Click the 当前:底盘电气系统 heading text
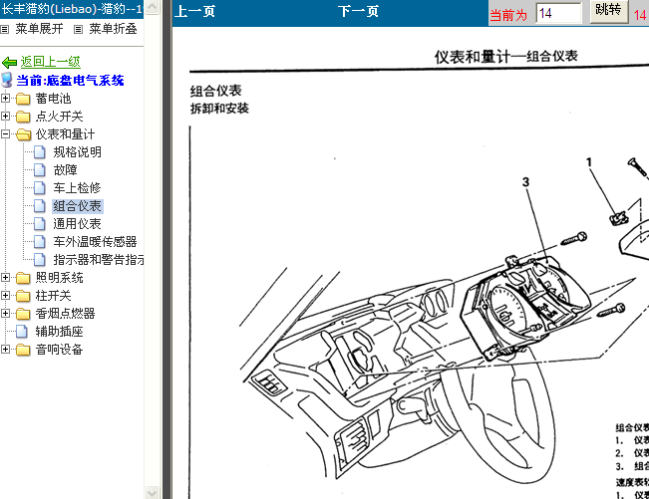 (71, 81)
